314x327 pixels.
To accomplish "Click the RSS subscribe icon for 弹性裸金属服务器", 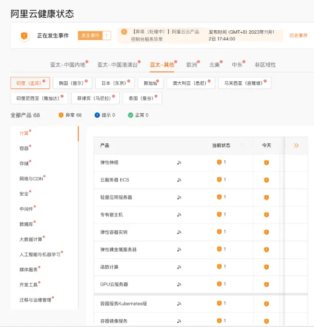I will [179, 250].
